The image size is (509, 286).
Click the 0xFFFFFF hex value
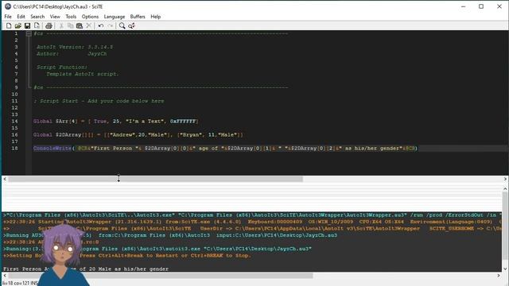point(183,122)
